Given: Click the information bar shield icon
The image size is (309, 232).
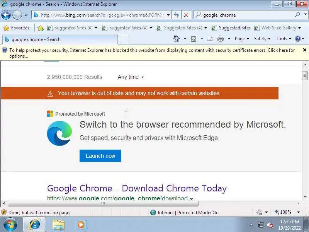Looking at the screenshot, I should (x=5, y=50).
